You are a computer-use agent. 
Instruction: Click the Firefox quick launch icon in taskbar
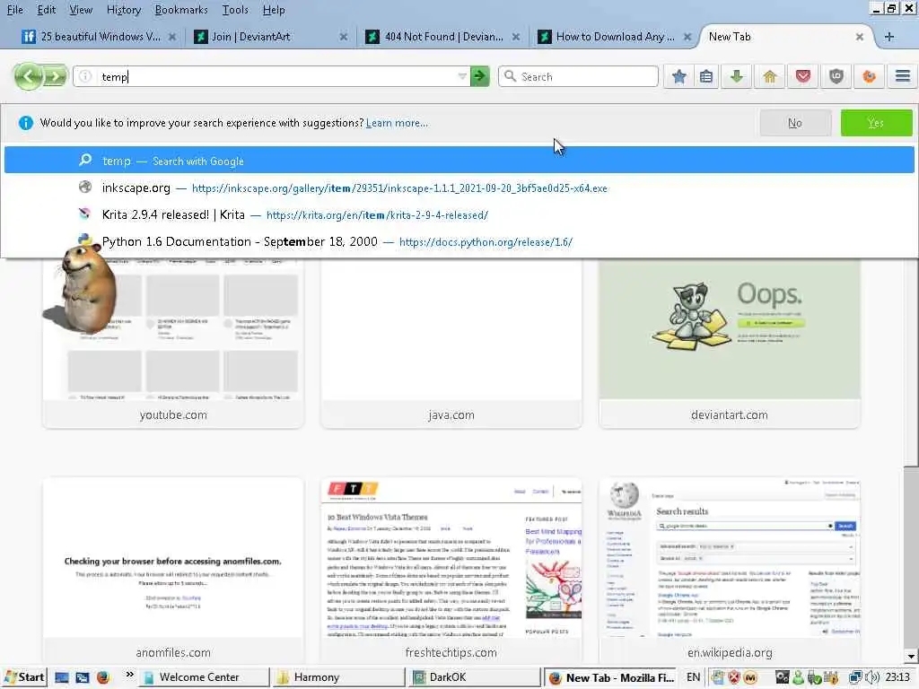click(103, 678)
